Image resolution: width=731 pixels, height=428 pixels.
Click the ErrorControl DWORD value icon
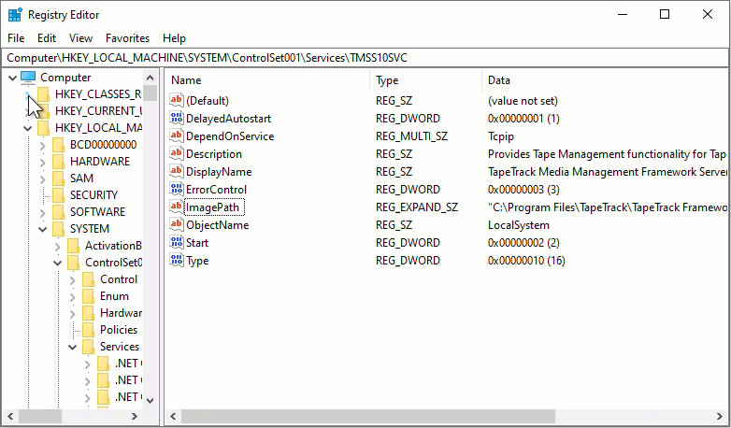pos(177,190)
